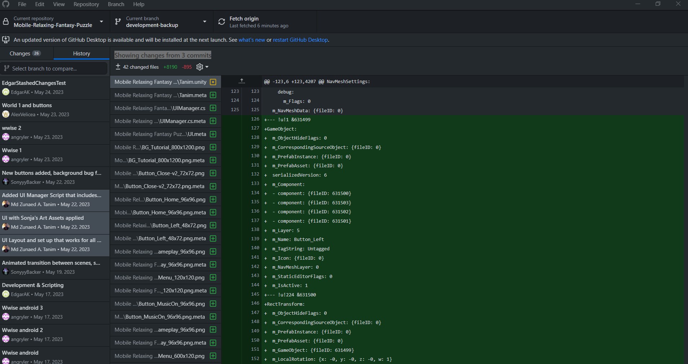
Task: Select the Wwise android 3 commit
Action: tap(55, 312)
